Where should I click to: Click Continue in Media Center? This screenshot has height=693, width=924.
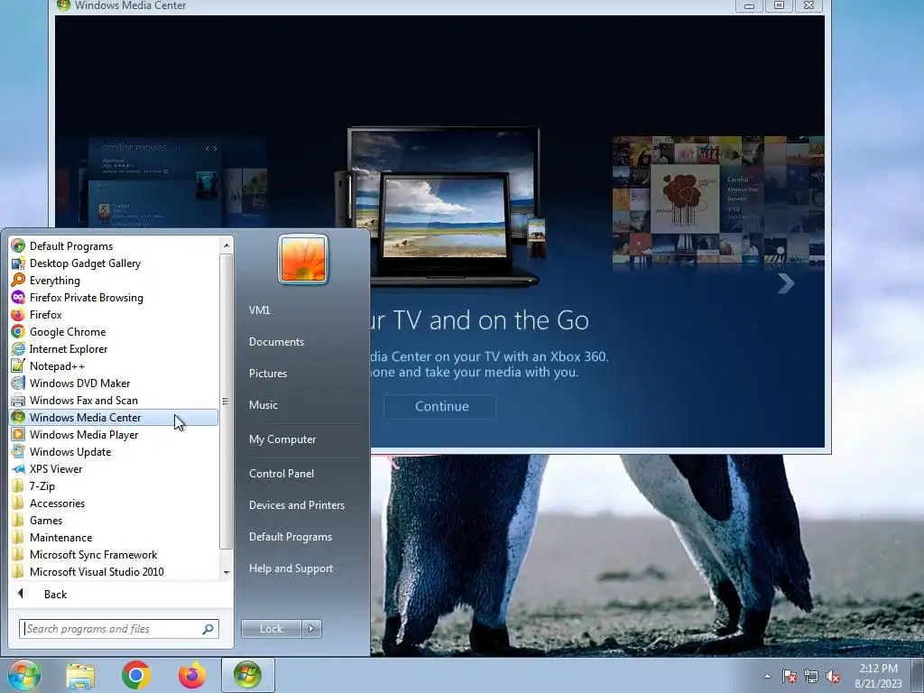point(439,406)
